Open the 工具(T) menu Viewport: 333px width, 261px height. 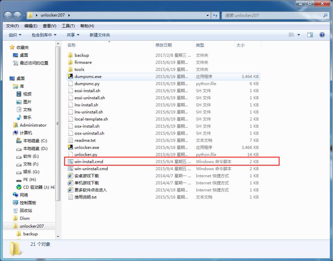click(x=68, y=26)
